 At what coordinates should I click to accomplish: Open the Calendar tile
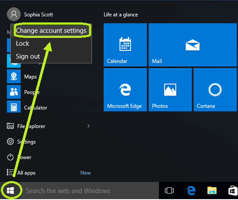[125, 45]
